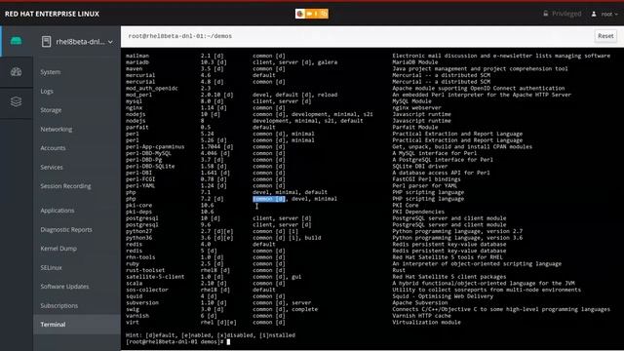Click the 'squid' module name

pos(135,296)
